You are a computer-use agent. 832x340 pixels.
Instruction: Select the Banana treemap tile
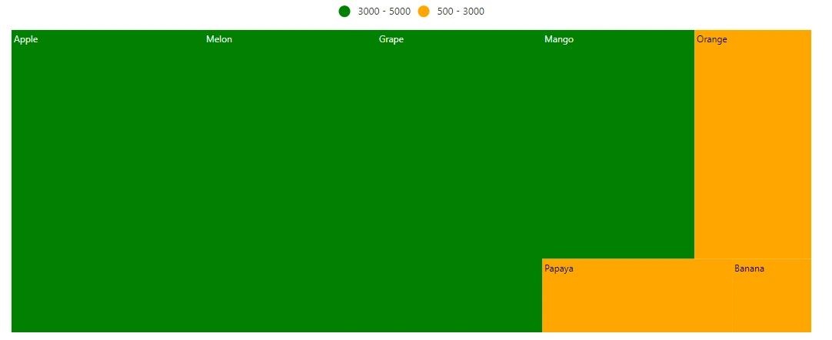(771, 295)
